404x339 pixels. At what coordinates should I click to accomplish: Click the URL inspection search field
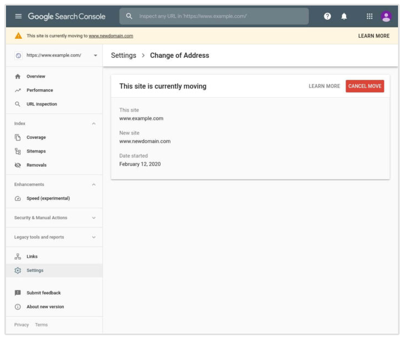coord(218,16)
